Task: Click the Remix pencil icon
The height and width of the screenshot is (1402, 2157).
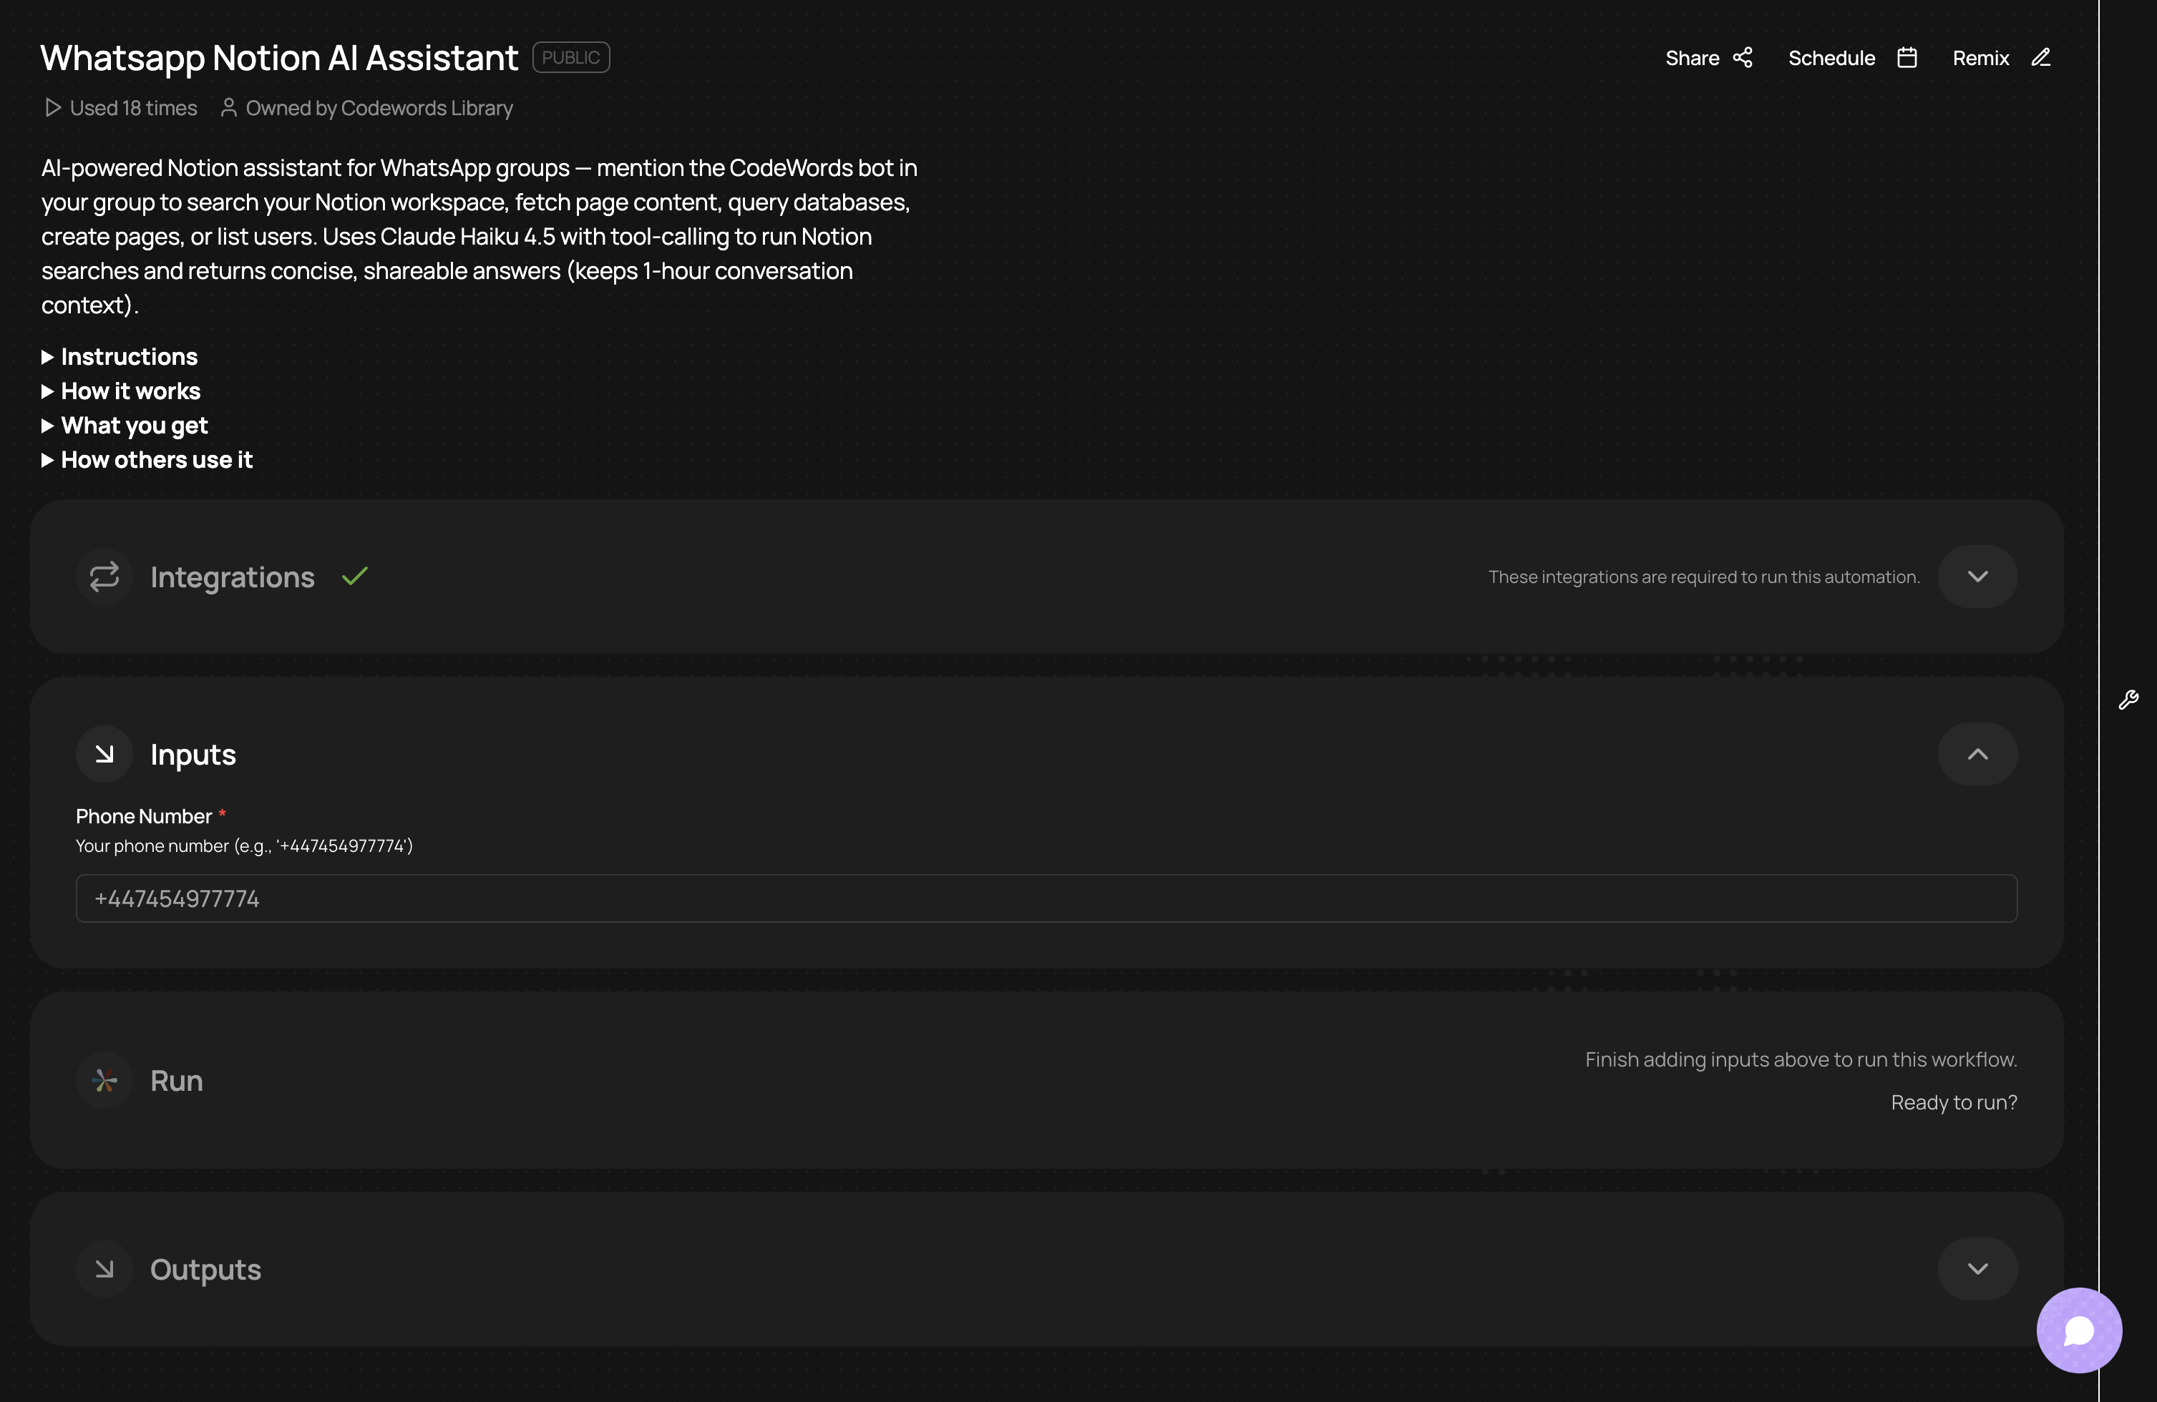Action: point(2041,58)
